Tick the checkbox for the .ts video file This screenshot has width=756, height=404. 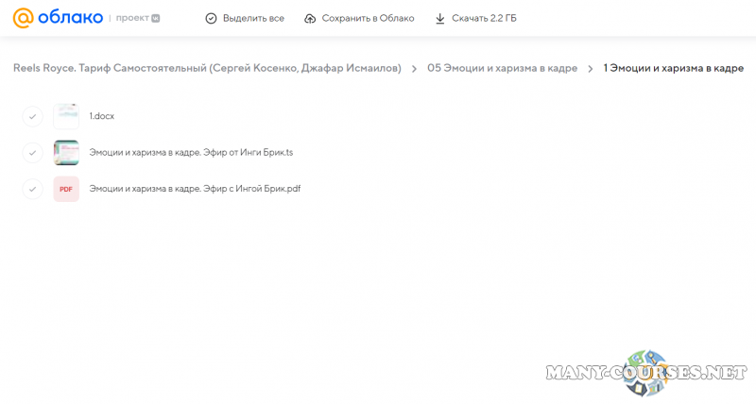pyautogui.click(x=32, y=152)
